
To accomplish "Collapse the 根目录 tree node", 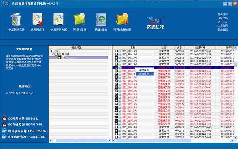I will (53, 54).
